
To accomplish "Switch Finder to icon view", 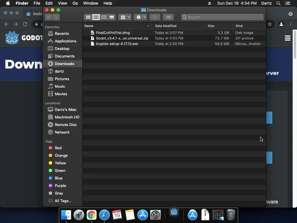I will tap(88, 17).
